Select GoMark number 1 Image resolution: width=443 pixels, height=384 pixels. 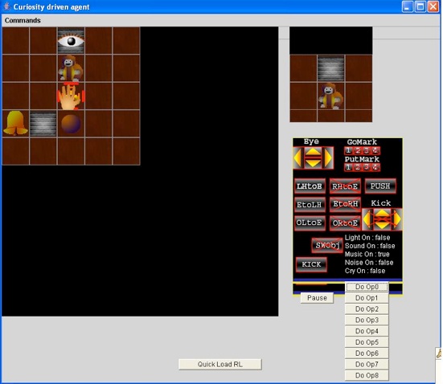pyautogui.click(x=348, y=150)
